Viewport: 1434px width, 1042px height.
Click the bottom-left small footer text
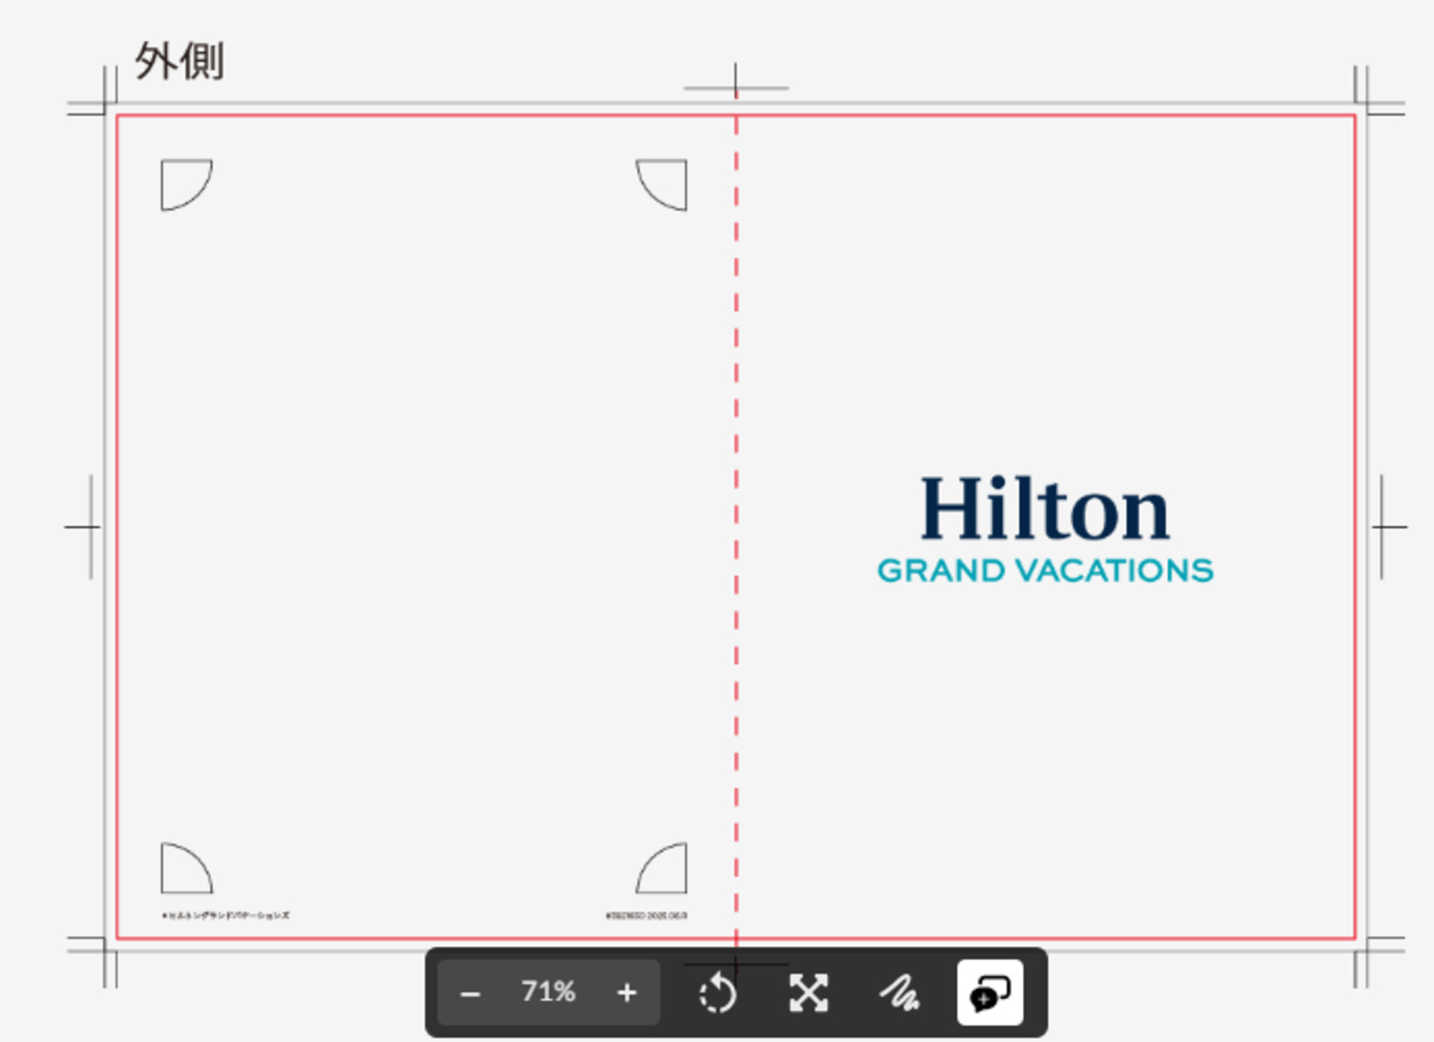[x=226, y=916]
